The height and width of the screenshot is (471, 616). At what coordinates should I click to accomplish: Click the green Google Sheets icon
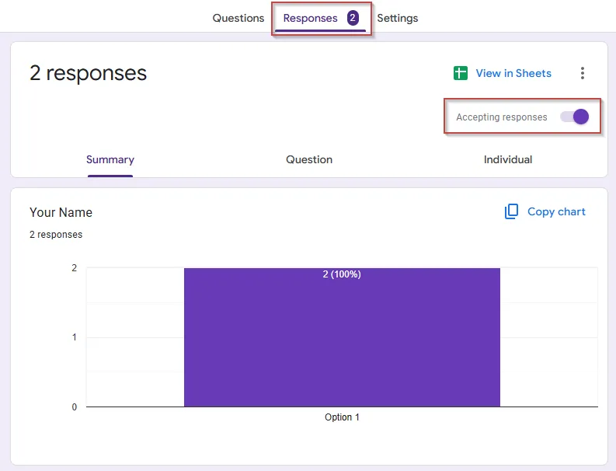point(461,73)
